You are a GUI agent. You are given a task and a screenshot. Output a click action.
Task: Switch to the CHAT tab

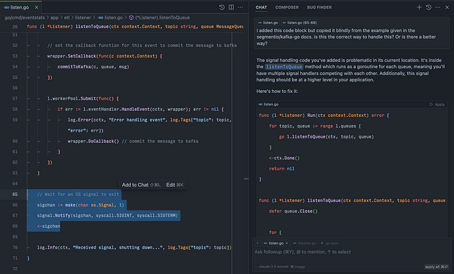(261, 7)
